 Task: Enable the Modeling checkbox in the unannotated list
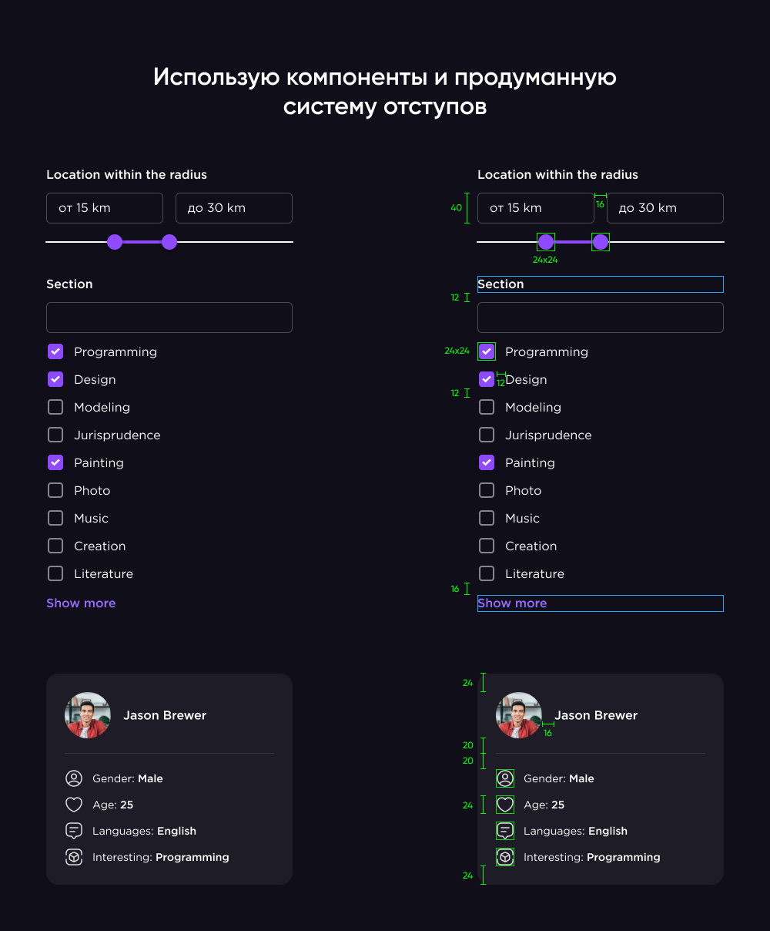pos(55,407)
